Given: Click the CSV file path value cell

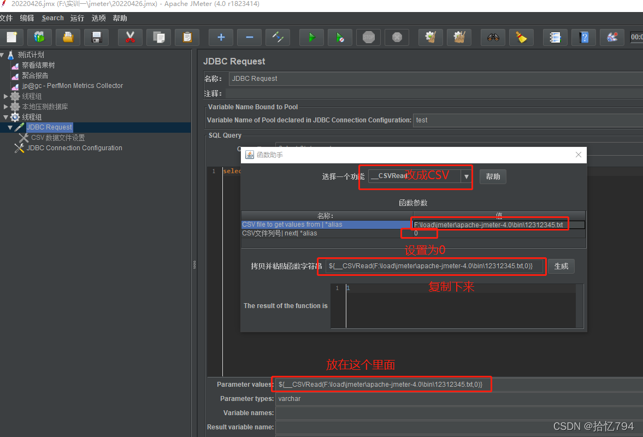Looking at the screenshot, I should coord(499,225).
